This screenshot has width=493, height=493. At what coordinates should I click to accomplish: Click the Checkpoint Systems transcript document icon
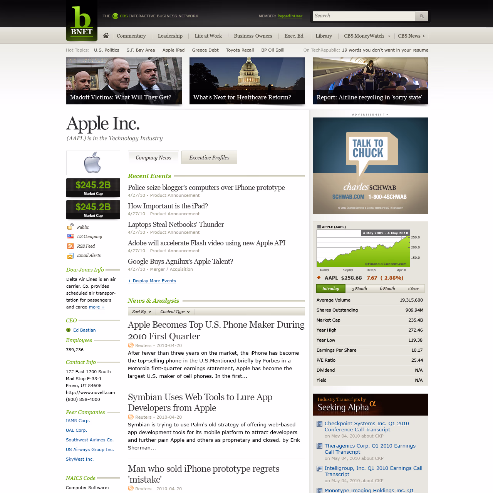[x=319, y=424]
